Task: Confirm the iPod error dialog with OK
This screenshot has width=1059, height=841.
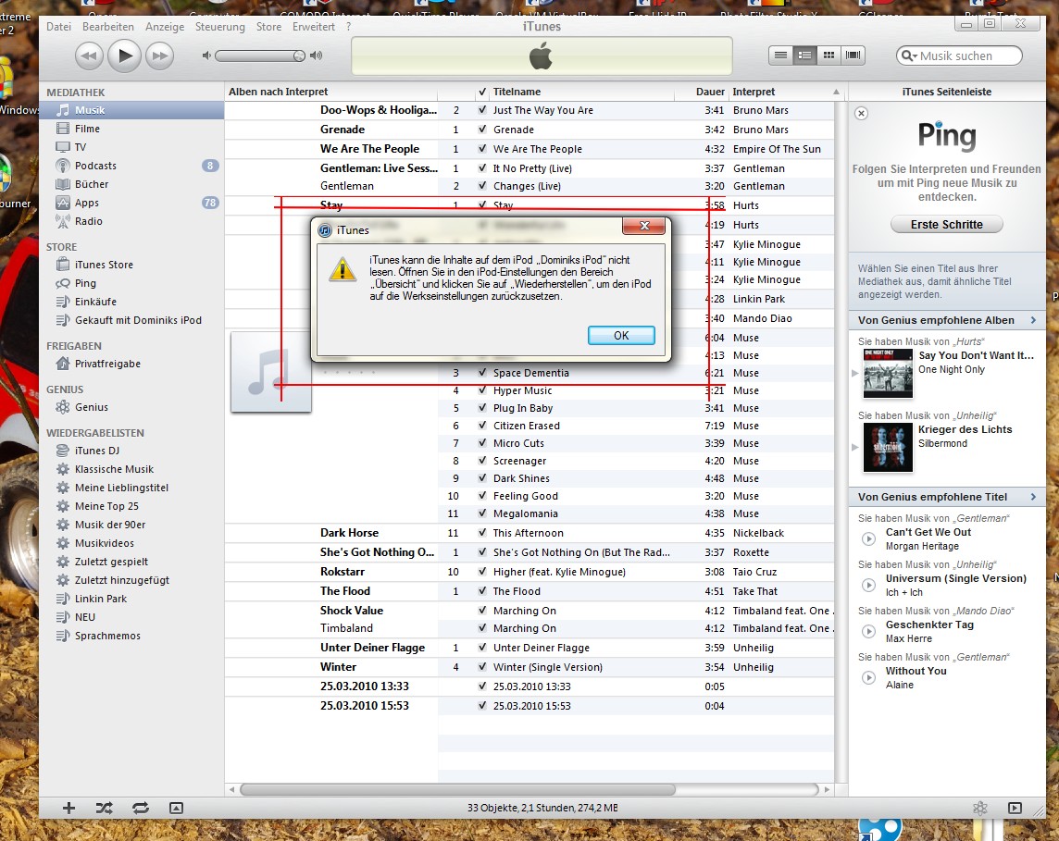Action: (621, 336)
